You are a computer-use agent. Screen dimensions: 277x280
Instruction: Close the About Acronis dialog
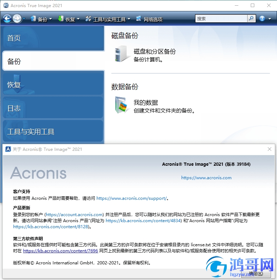270,149
